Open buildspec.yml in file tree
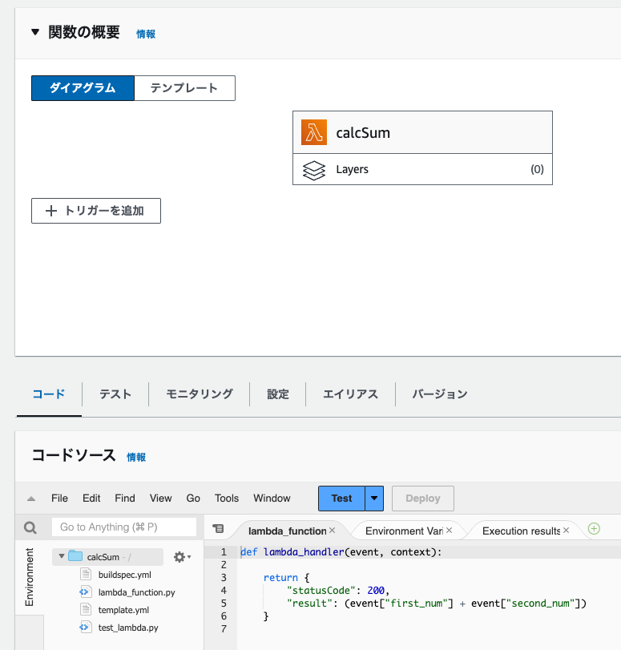 coord(124,575)
